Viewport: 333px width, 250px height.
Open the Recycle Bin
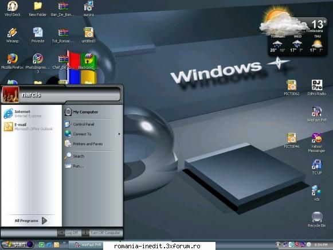(x=316, y=220)
